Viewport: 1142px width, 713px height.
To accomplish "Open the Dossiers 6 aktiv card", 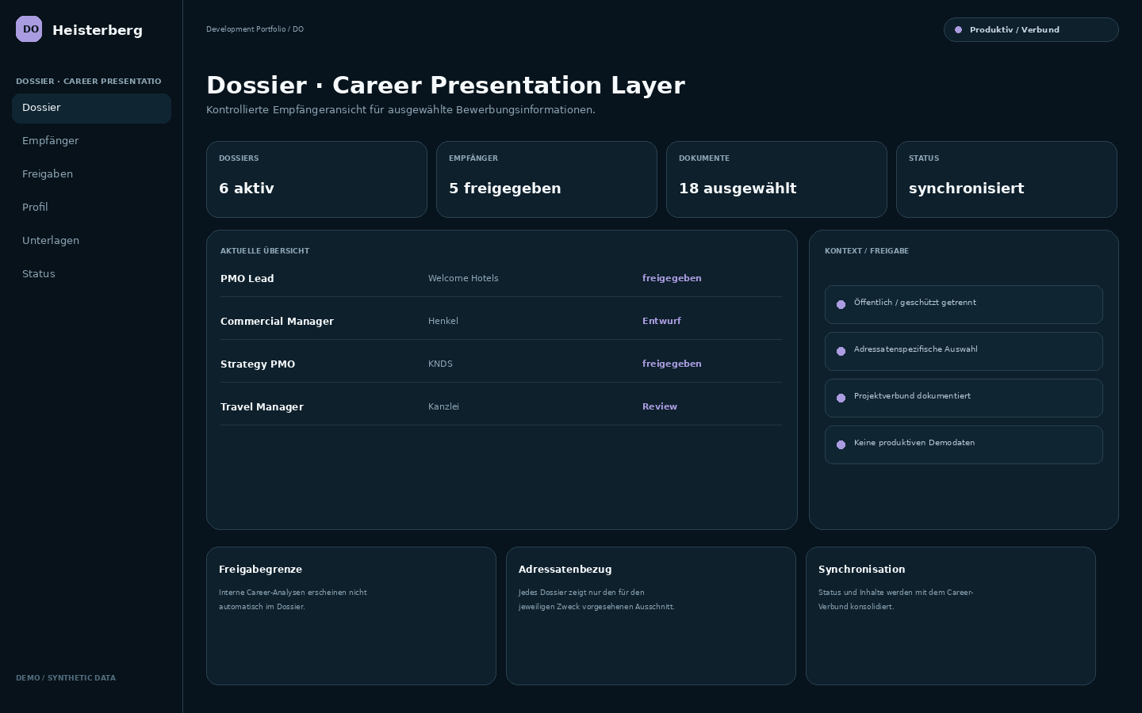I will (x=316, y=179).
